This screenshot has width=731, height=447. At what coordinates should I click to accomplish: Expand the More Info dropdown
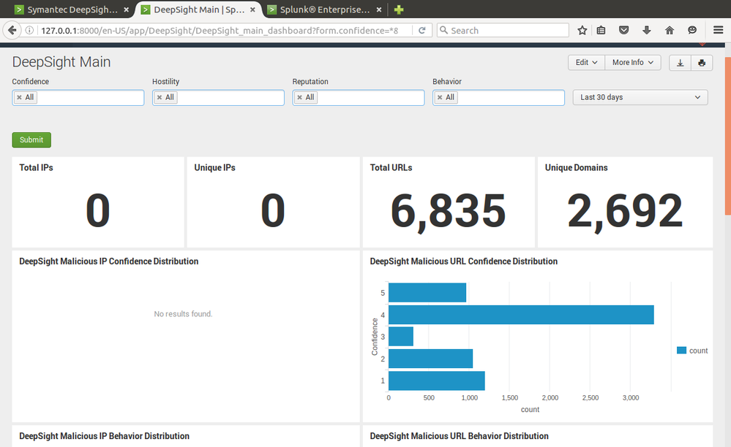click(633, 62)
